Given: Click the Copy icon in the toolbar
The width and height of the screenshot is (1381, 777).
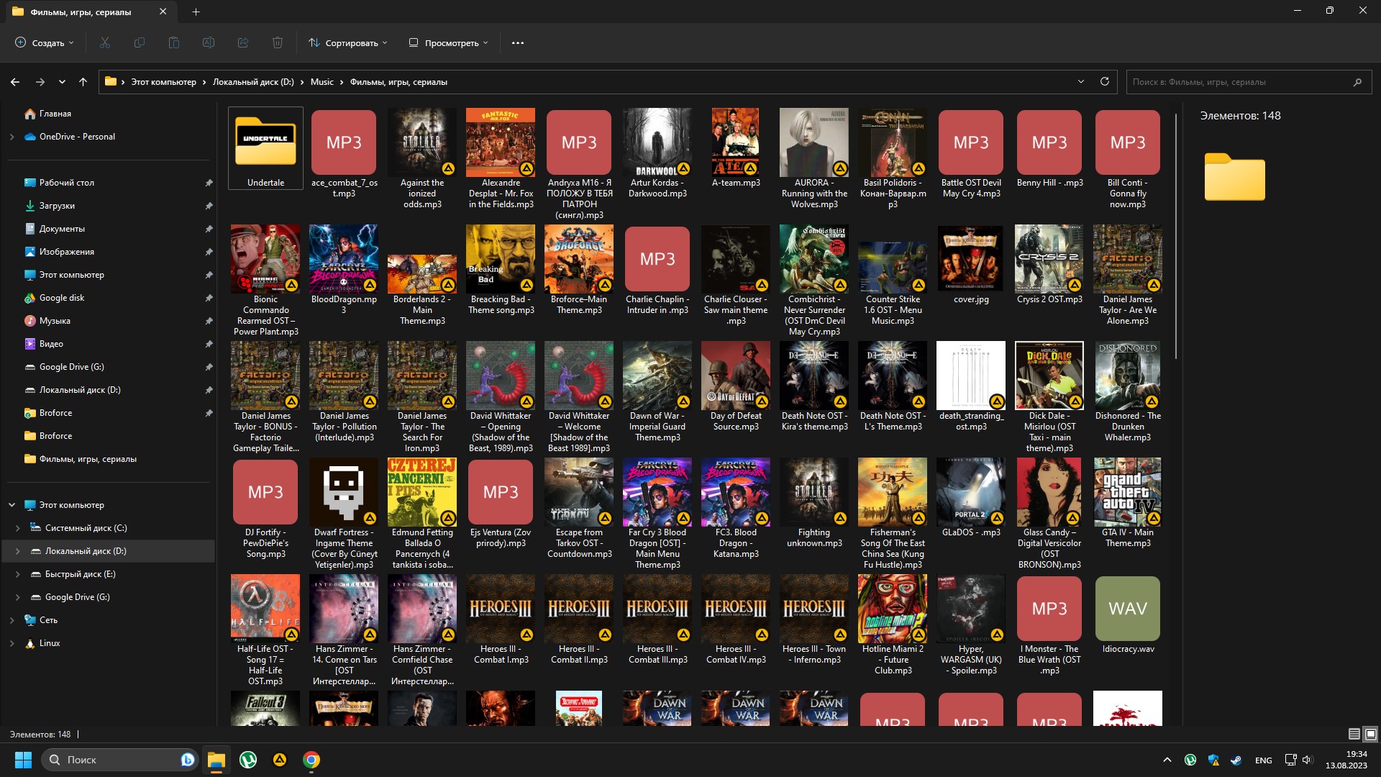Looking at the screenshot, I should pos(140,42).
